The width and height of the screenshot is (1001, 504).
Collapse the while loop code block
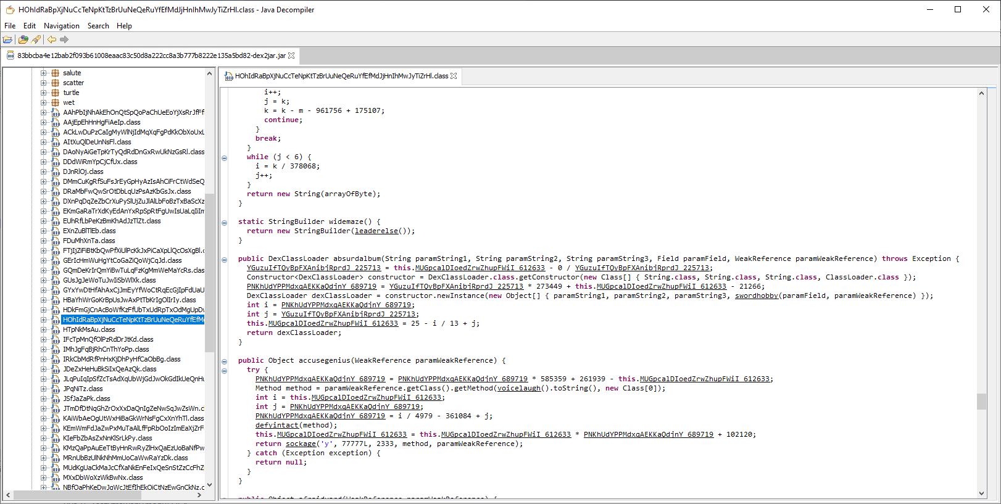224,158
